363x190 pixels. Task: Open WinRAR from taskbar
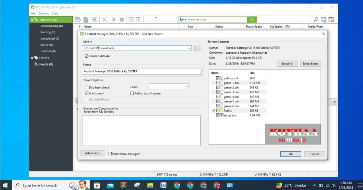[x=124, y=185]
